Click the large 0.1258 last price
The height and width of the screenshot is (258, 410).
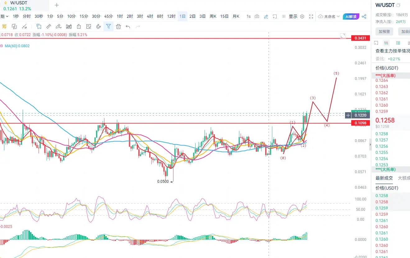(385, 120)
